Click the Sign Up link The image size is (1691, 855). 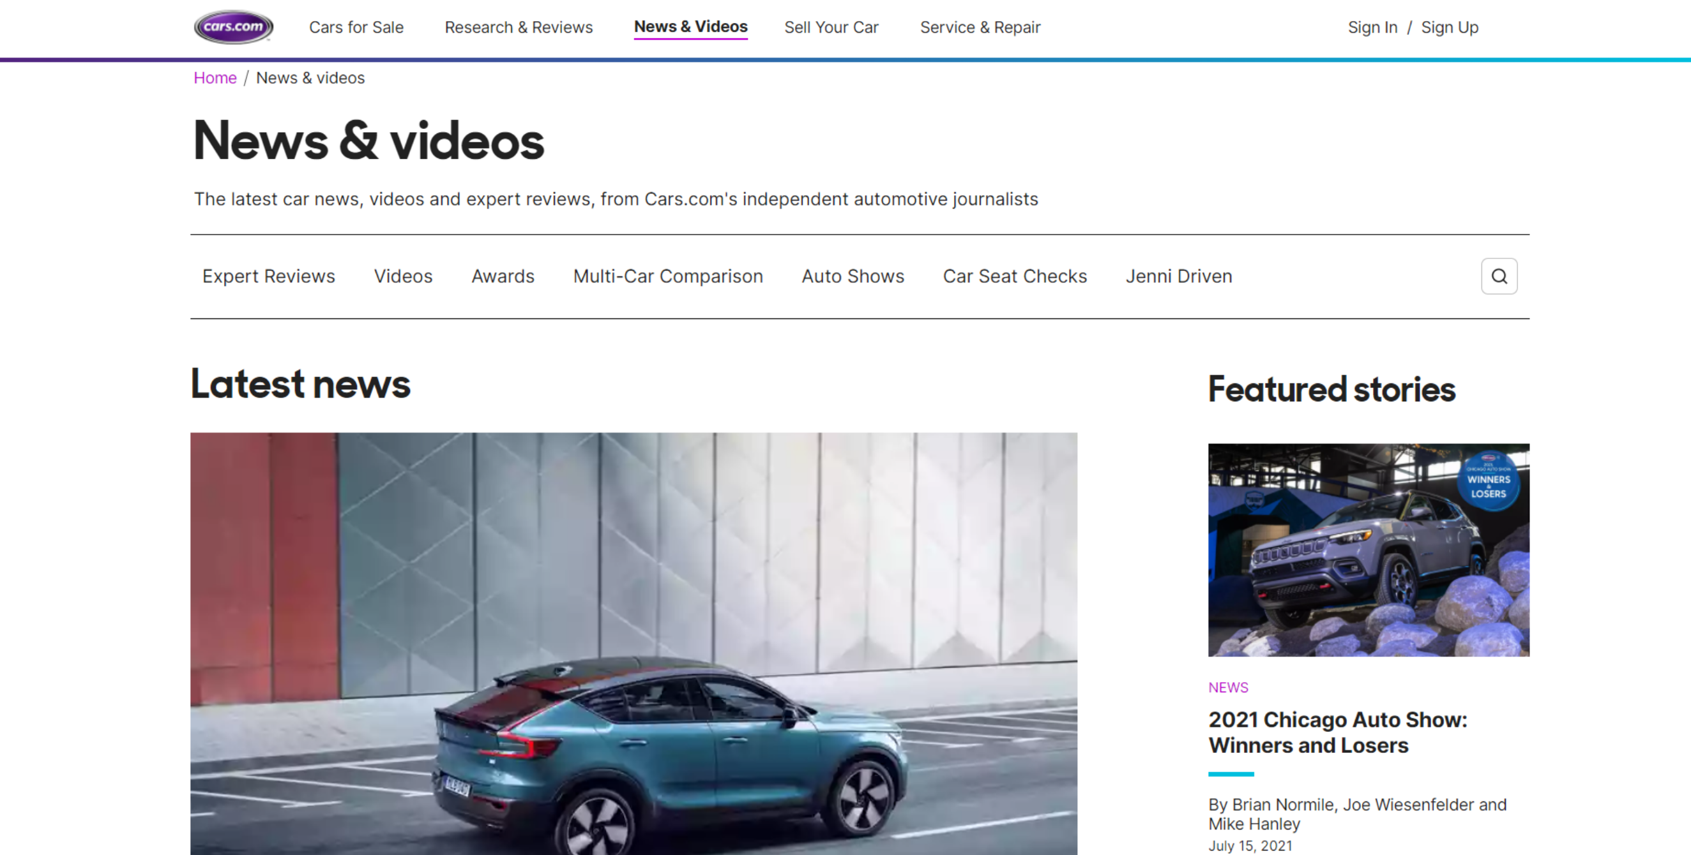(1450, 27)
